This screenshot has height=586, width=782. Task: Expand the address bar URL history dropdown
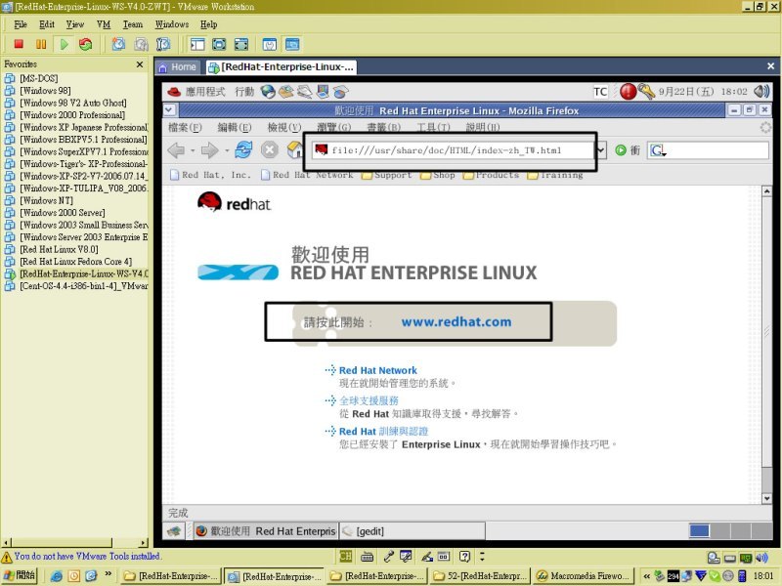point(602,150)
